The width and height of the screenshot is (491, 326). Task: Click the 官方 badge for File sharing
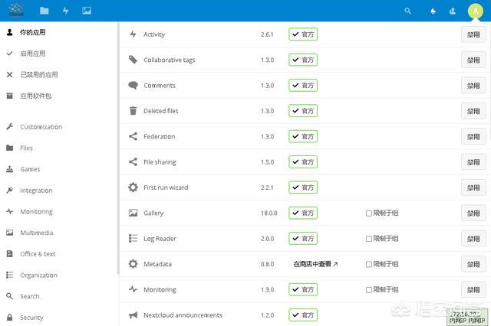(303, 161)
